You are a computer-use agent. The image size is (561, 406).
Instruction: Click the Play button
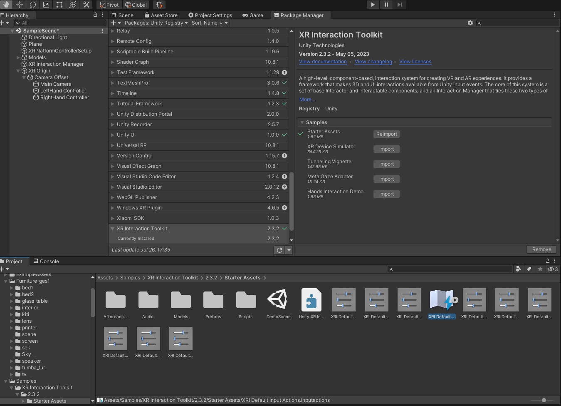coord(373,5)
